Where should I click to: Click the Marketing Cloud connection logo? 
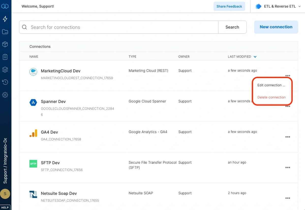click(x=33, y=72)
